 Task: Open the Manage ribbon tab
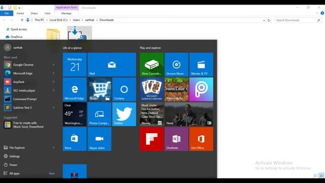coord(67,13)
